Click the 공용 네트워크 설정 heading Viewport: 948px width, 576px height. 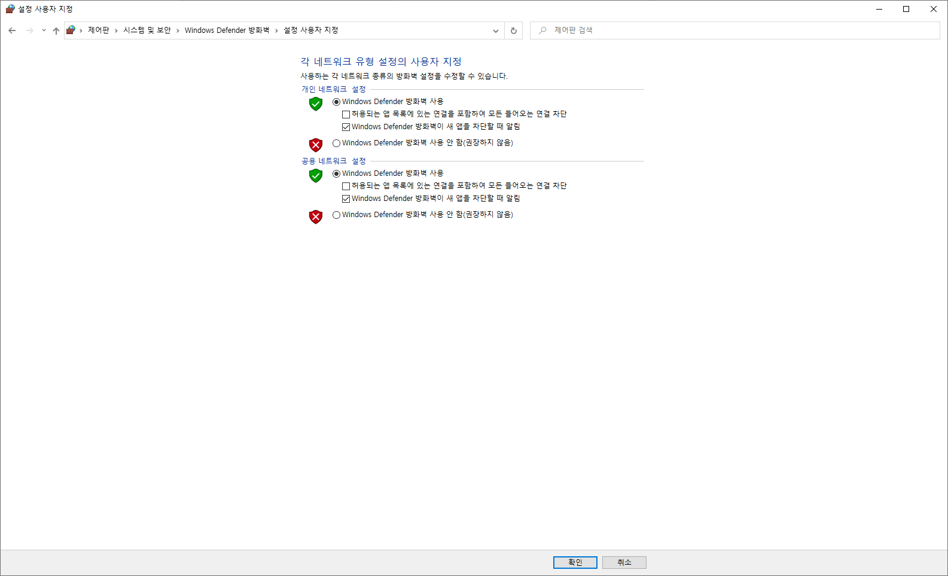coord(334,161)
